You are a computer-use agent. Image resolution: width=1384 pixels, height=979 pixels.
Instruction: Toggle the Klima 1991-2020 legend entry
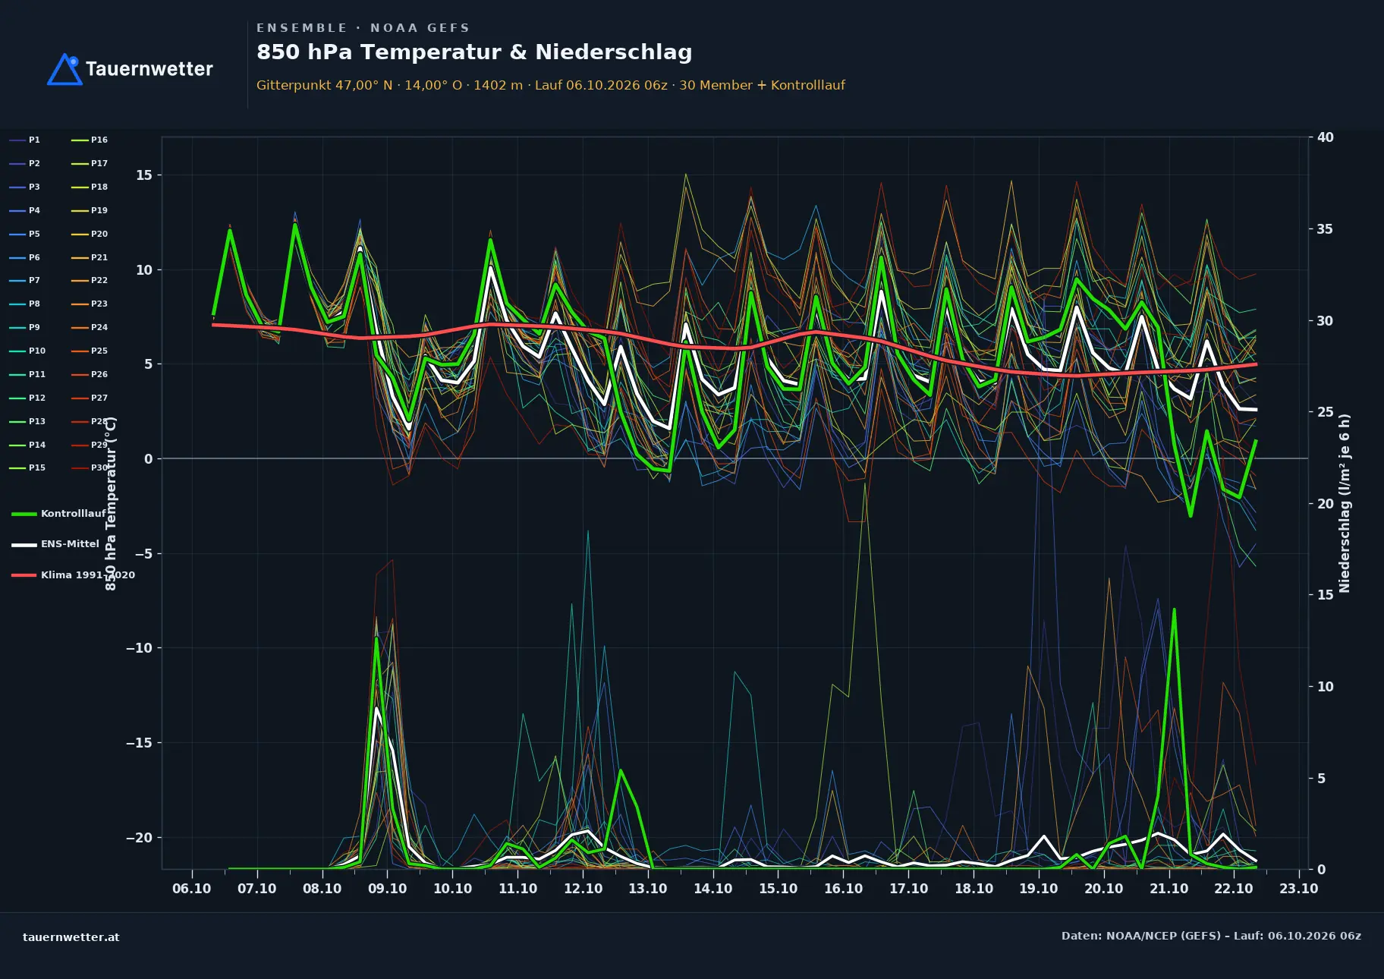pos(73,574)
